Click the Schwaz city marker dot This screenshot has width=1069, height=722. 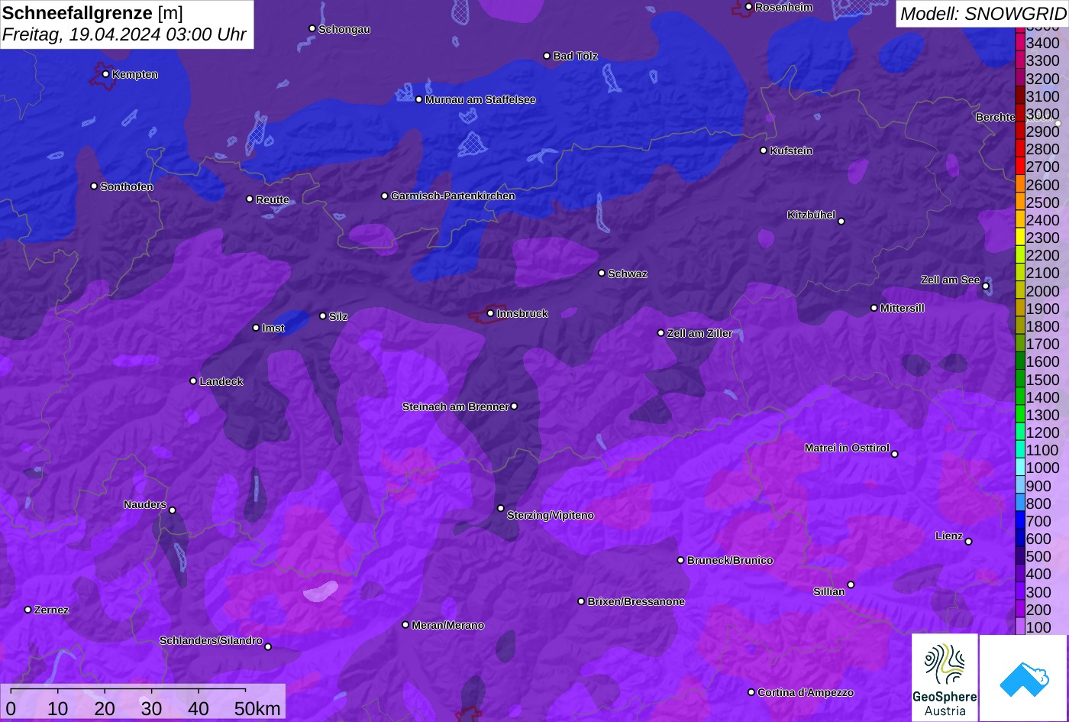tap(602, 273)
